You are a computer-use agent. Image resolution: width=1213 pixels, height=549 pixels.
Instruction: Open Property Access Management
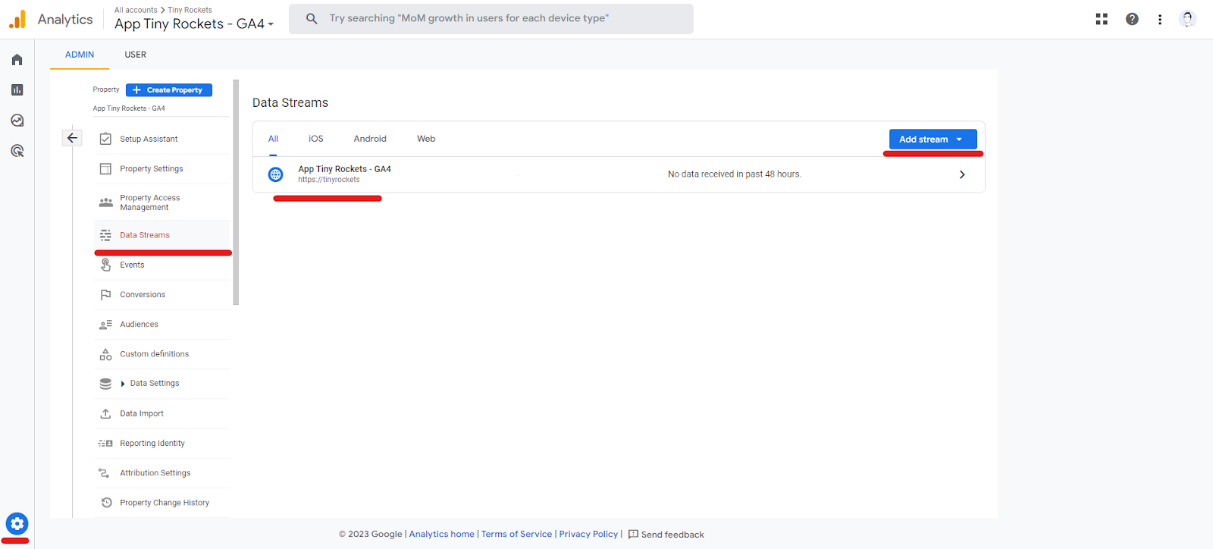161,202
